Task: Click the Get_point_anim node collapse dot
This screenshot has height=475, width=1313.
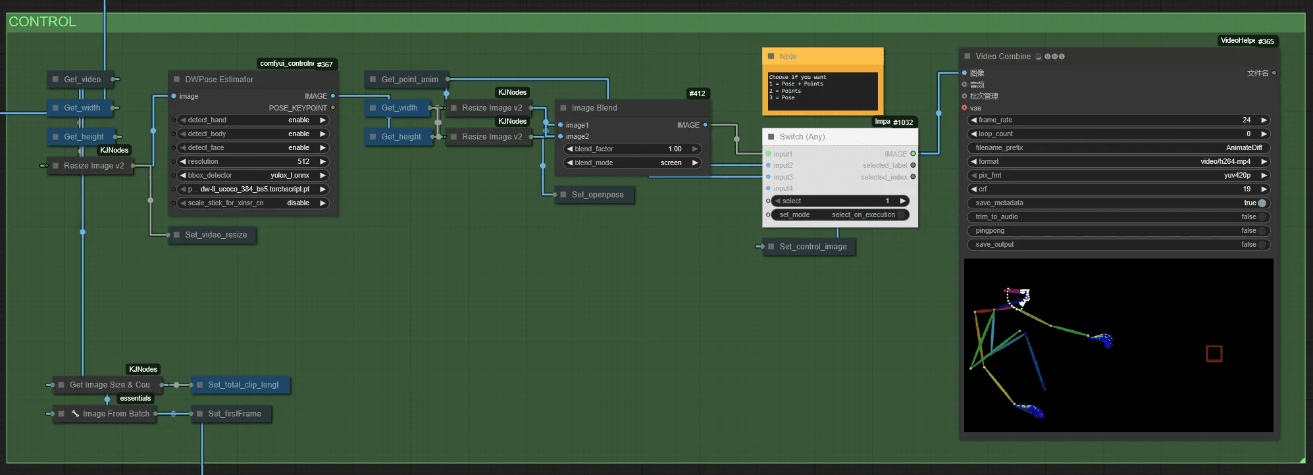Action: (x=373, y=80)
